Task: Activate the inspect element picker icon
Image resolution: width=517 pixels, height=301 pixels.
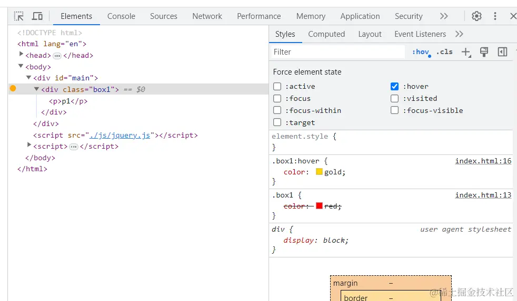Action: [19, 16]
